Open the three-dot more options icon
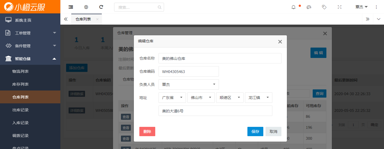Image resolution: width=384 pixels, height=149 pixels. [376, 7]
